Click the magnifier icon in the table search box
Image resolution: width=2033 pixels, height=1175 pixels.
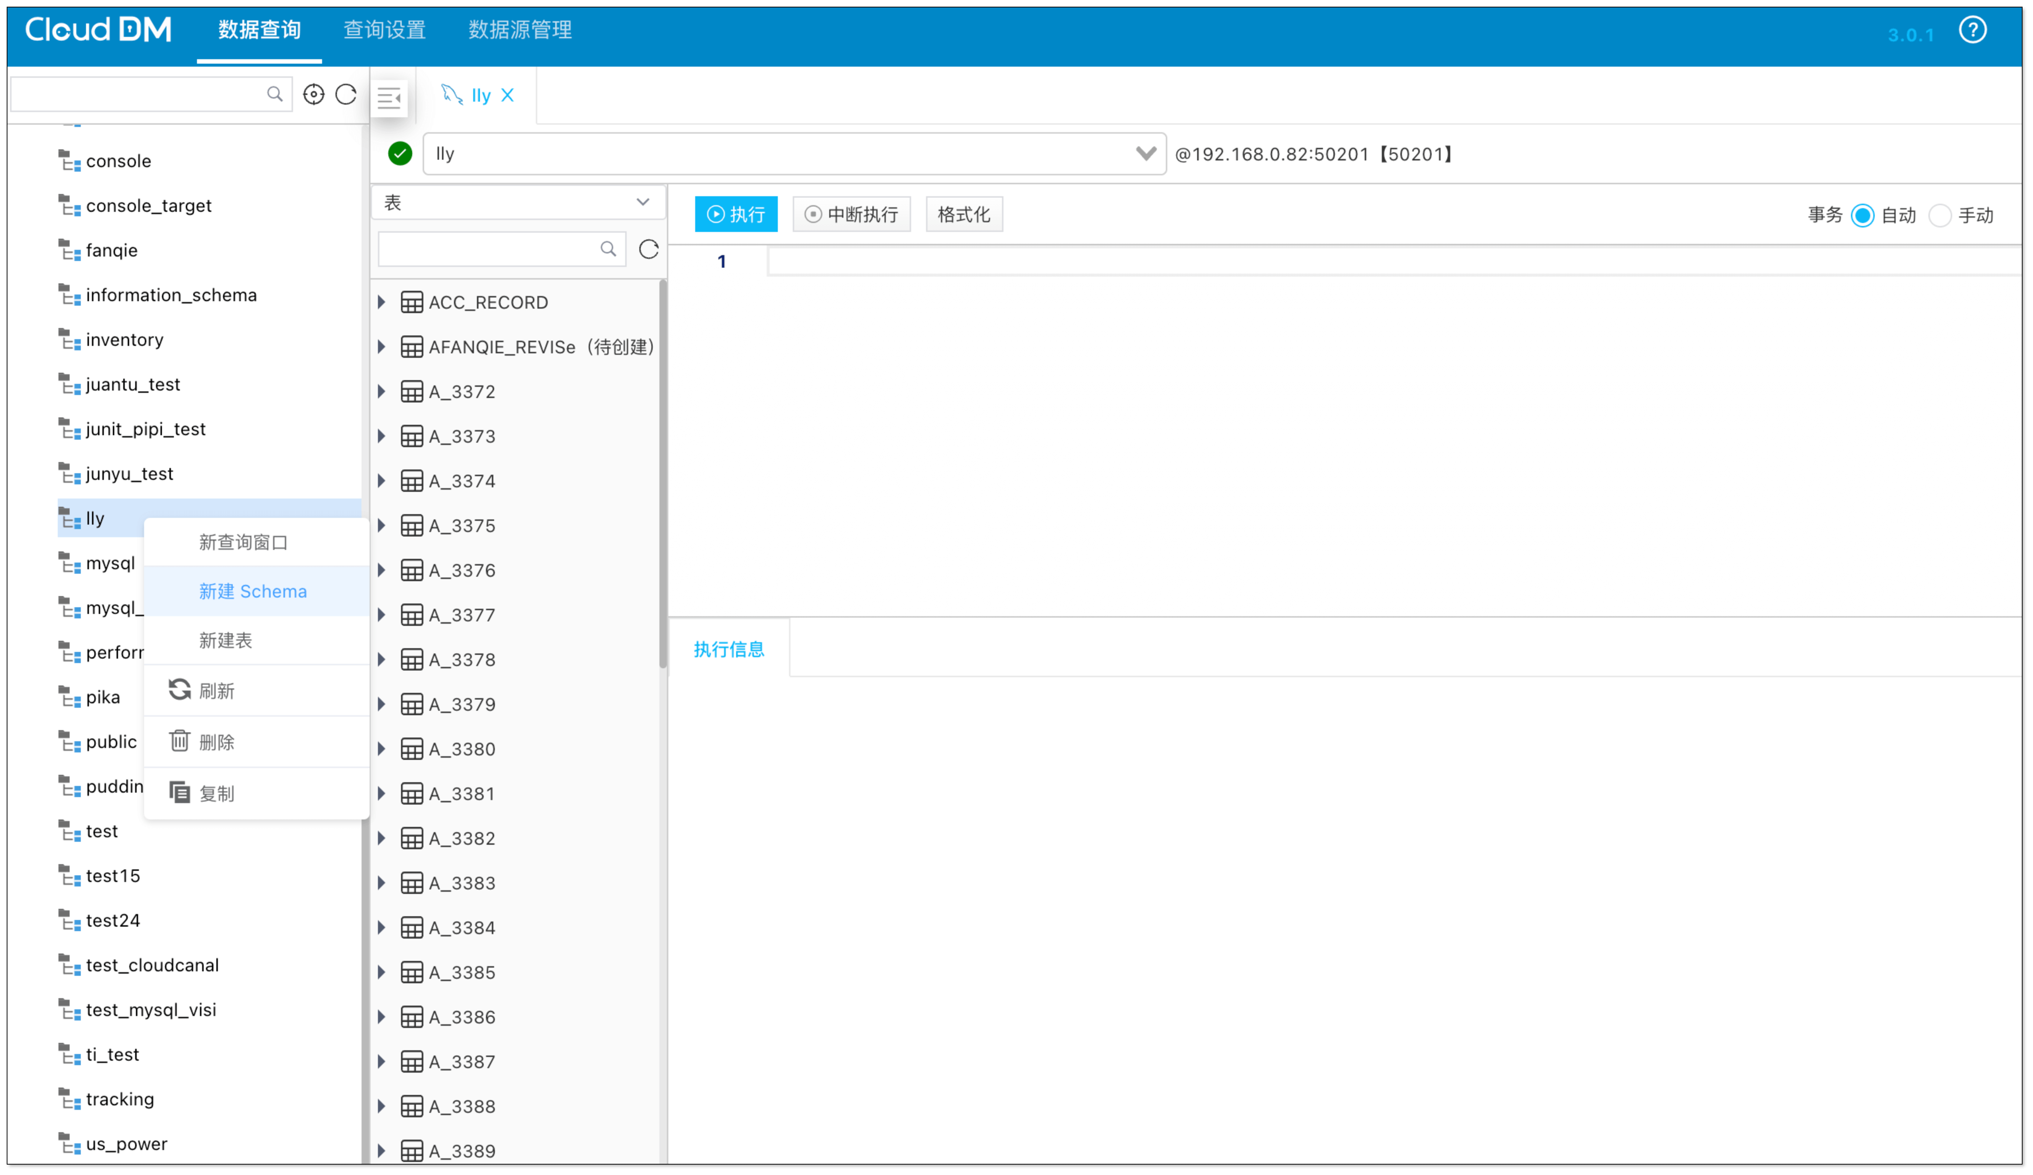[608, 248]
